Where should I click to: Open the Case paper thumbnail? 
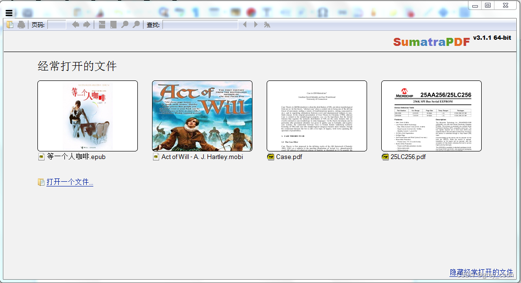[x=317, y=116]
